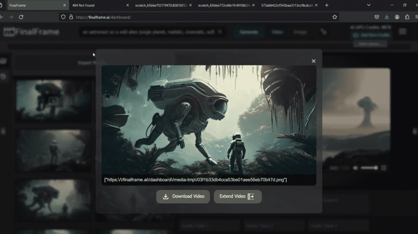Image resolution: width=418 pixels, height=234 pixels.
Task: Bookmark this page with star icon
Action: pos(335,17)
